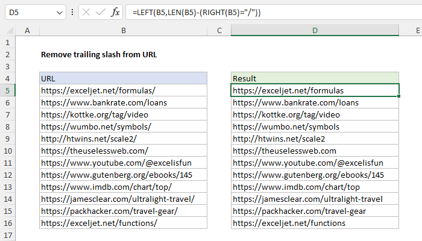Click cell https://wumbo.net/symbols/

(x=123, y=127)
